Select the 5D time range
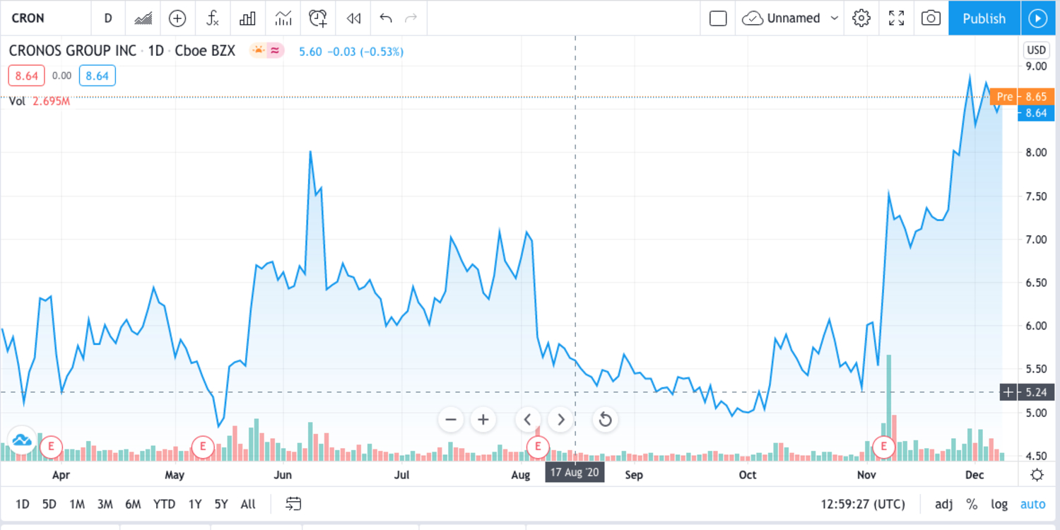Screen dimensions: 1060x530 point(49,504)
